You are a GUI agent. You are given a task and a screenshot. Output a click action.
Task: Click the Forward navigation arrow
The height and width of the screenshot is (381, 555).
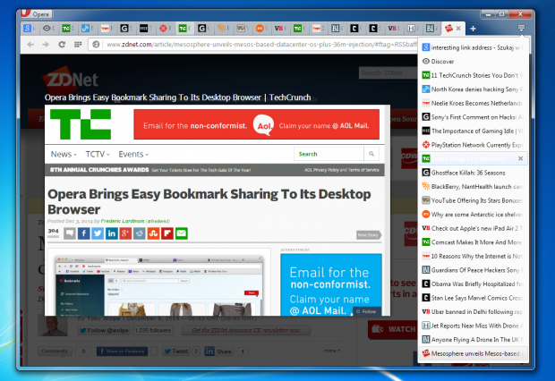[46, 44]
